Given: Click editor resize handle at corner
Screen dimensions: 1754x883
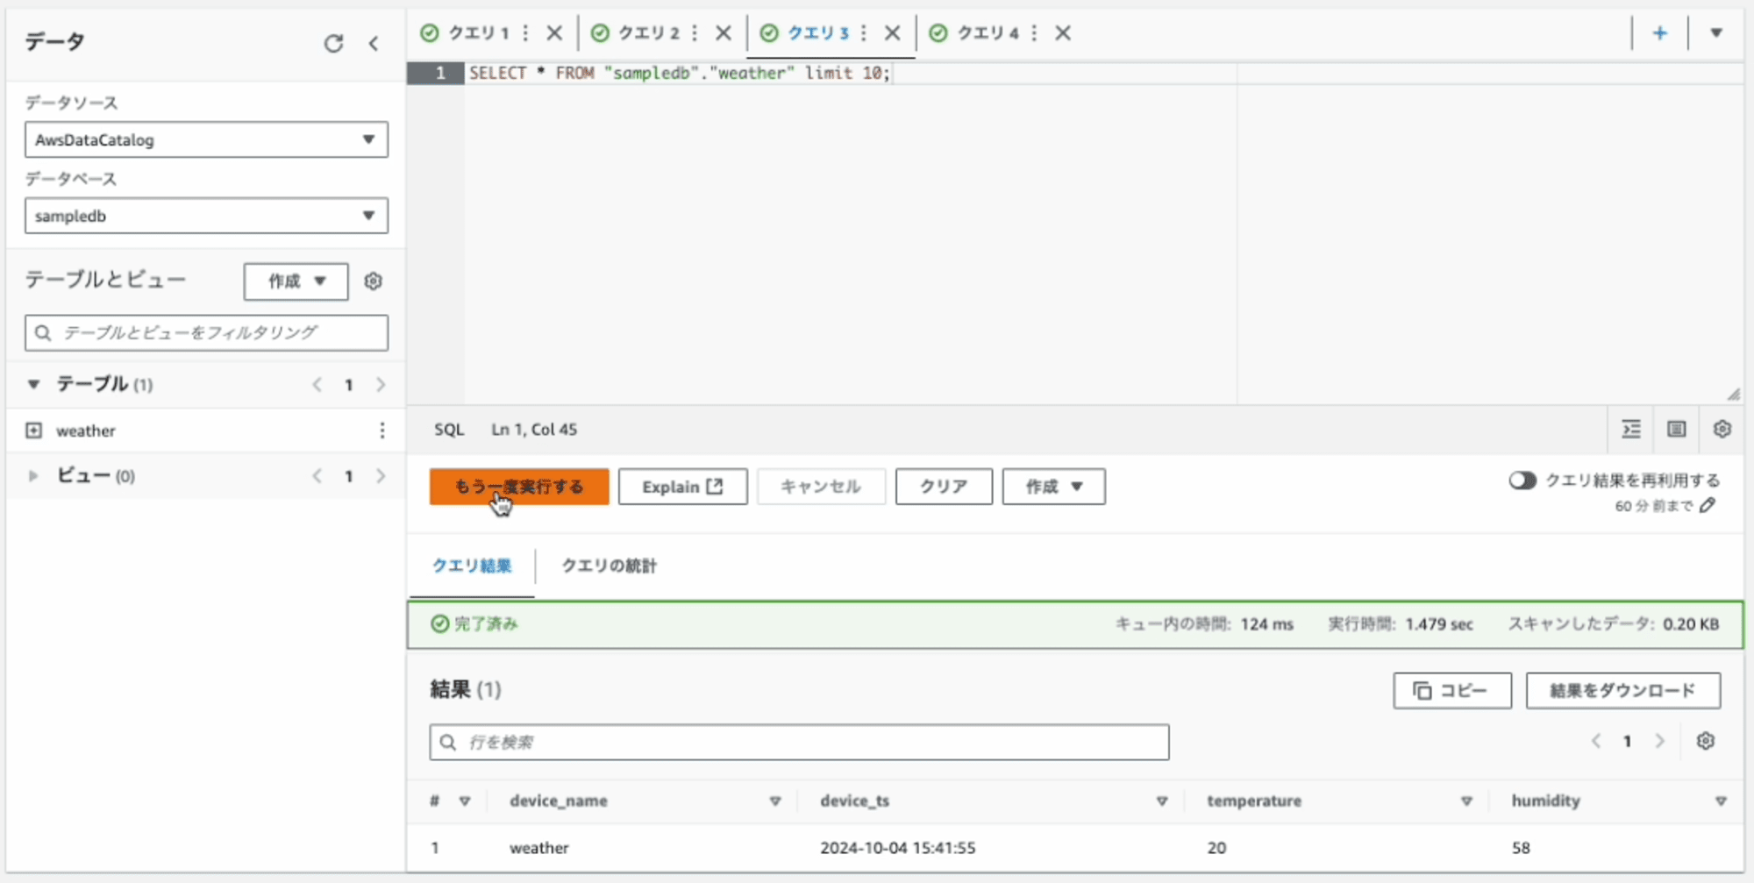Looking at the screenshot, I should pyautogui.click(x=1734, y=395).
